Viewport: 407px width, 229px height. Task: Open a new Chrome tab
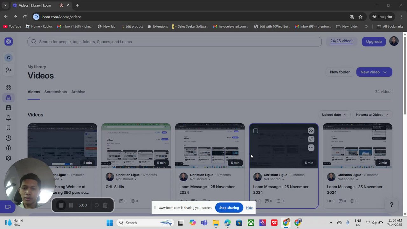point(77,5)
